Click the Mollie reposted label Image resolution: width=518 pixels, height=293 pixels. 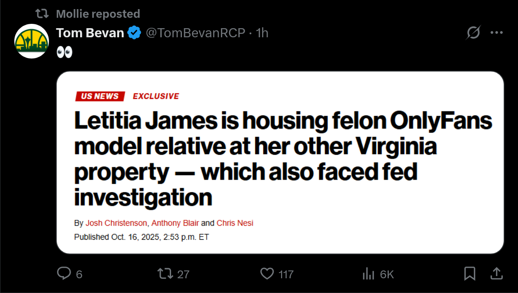tap(98, 14)
